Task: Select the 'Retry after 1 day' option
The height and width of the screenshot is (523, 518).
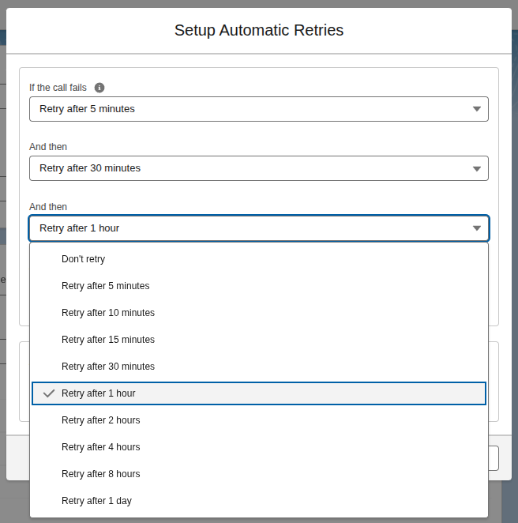Action: 96,501
